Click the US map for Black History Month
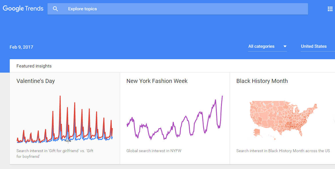The width and height of the screenshot is (335, 169). click(x=283, y=120)
